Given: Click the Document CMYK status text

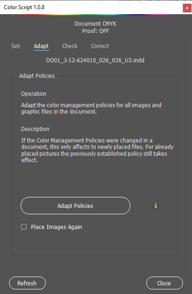Looking at the screenshot, I should point(96,24).
